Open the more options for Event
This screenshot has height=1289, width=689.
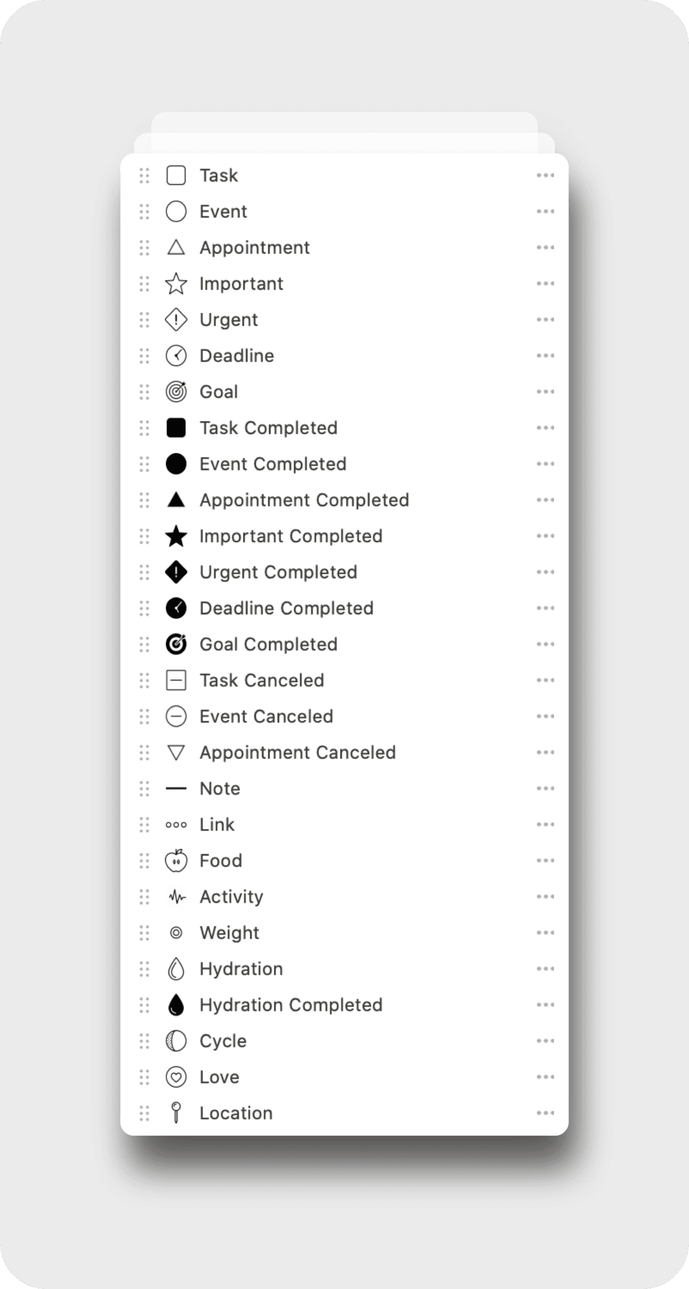pos(545,211)
